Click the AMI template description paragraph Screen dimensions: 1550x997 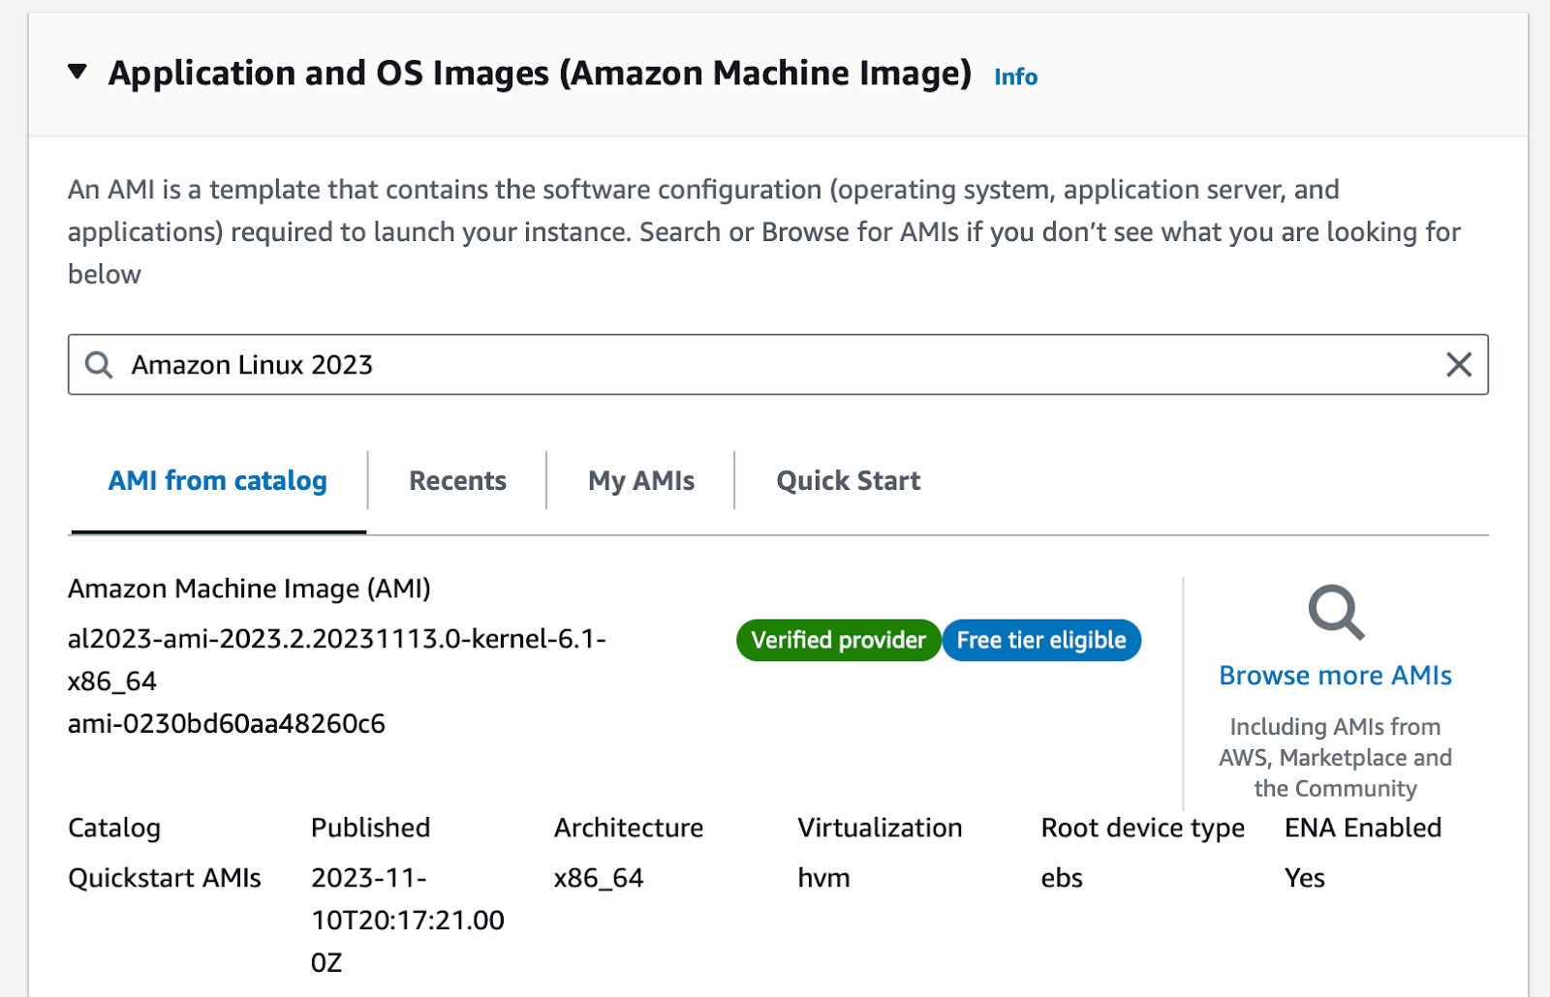[764, 232]
